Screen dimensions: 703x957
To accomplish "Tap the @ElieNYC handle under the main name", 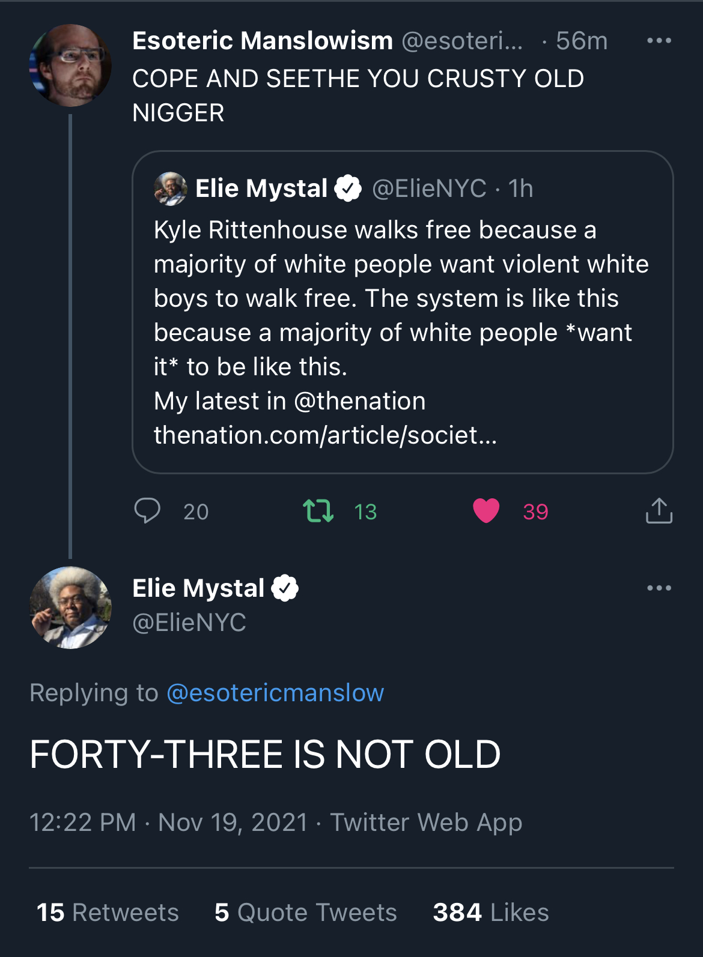I will (x=189, y=623).
